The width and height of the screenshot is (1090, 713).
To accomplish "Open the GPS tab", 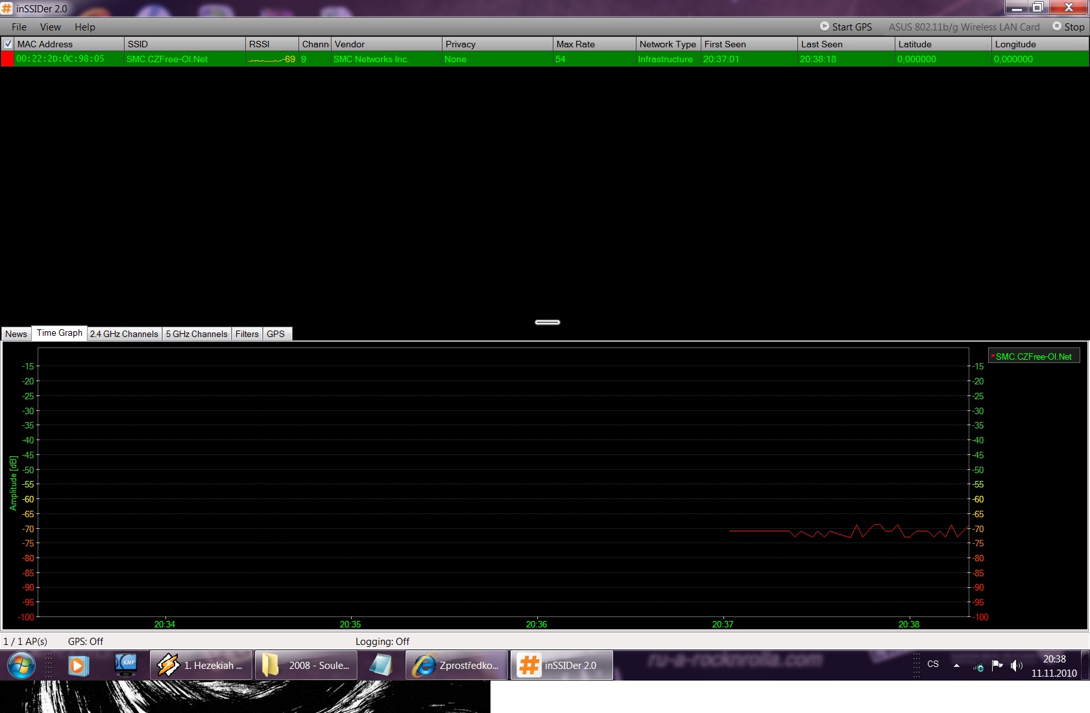I will (x=276, y=334).
